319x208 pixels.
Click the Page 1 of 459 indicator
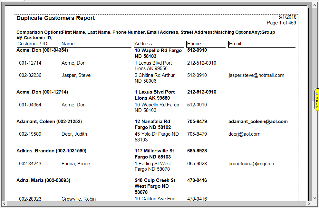click(x=281, y=23)
